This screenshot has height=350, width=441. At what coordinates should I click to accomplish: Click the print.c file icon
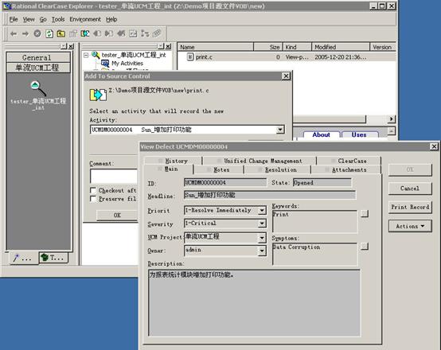[190, 57]
